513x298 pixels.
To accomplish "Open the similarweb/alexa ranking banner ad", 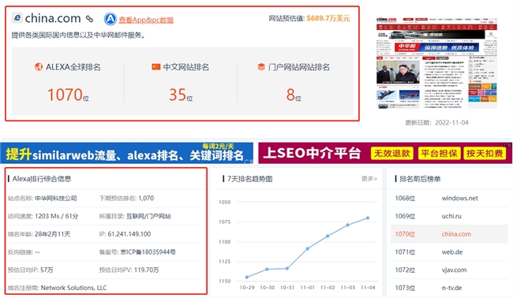I will (126, 153).
